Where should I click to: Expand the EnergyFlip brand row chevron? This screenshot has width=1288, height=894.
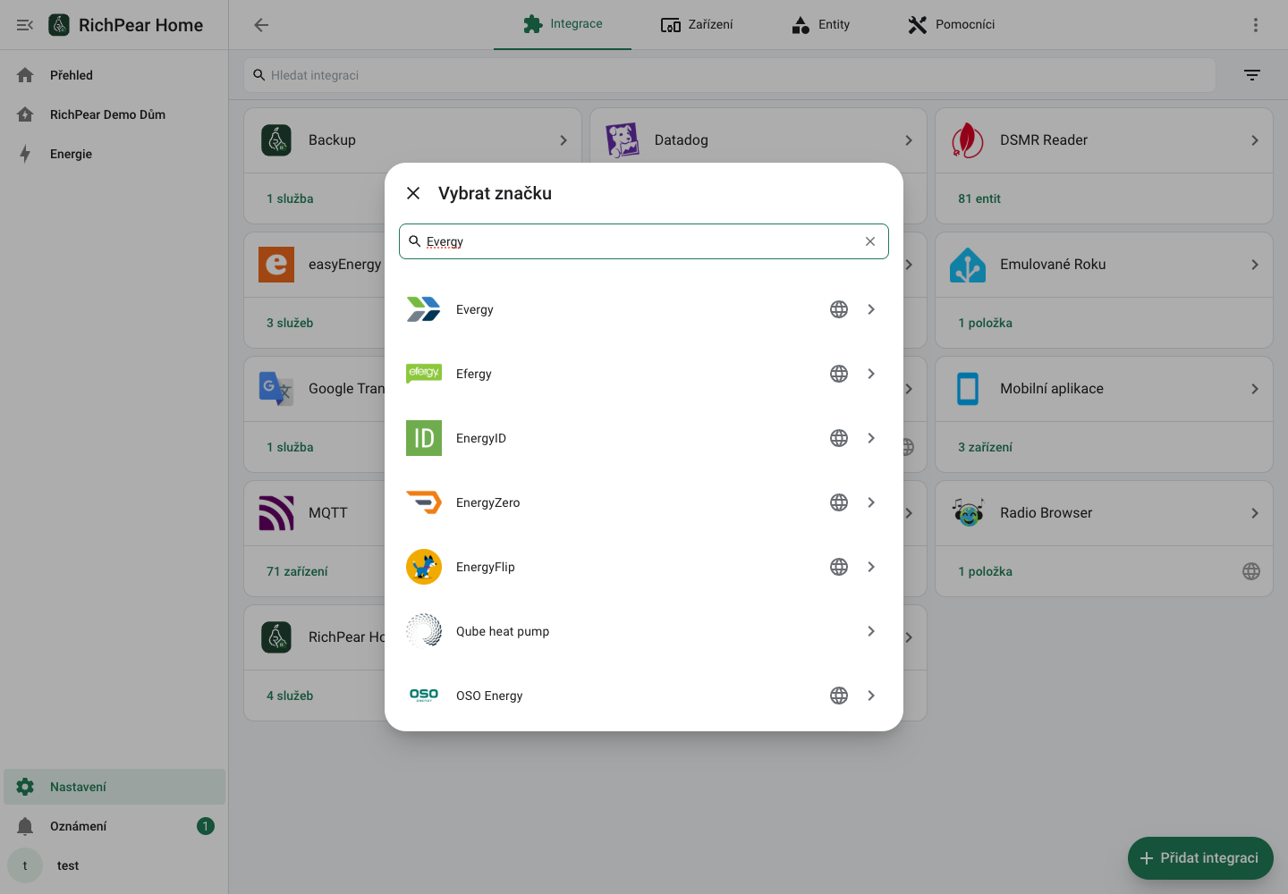pos(871,567)
